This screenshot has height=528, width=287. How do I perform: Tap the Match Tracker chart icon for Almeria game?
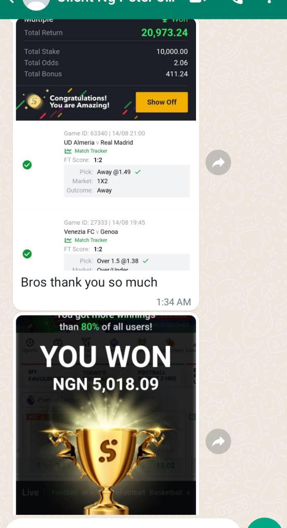(x=68, y=151)
